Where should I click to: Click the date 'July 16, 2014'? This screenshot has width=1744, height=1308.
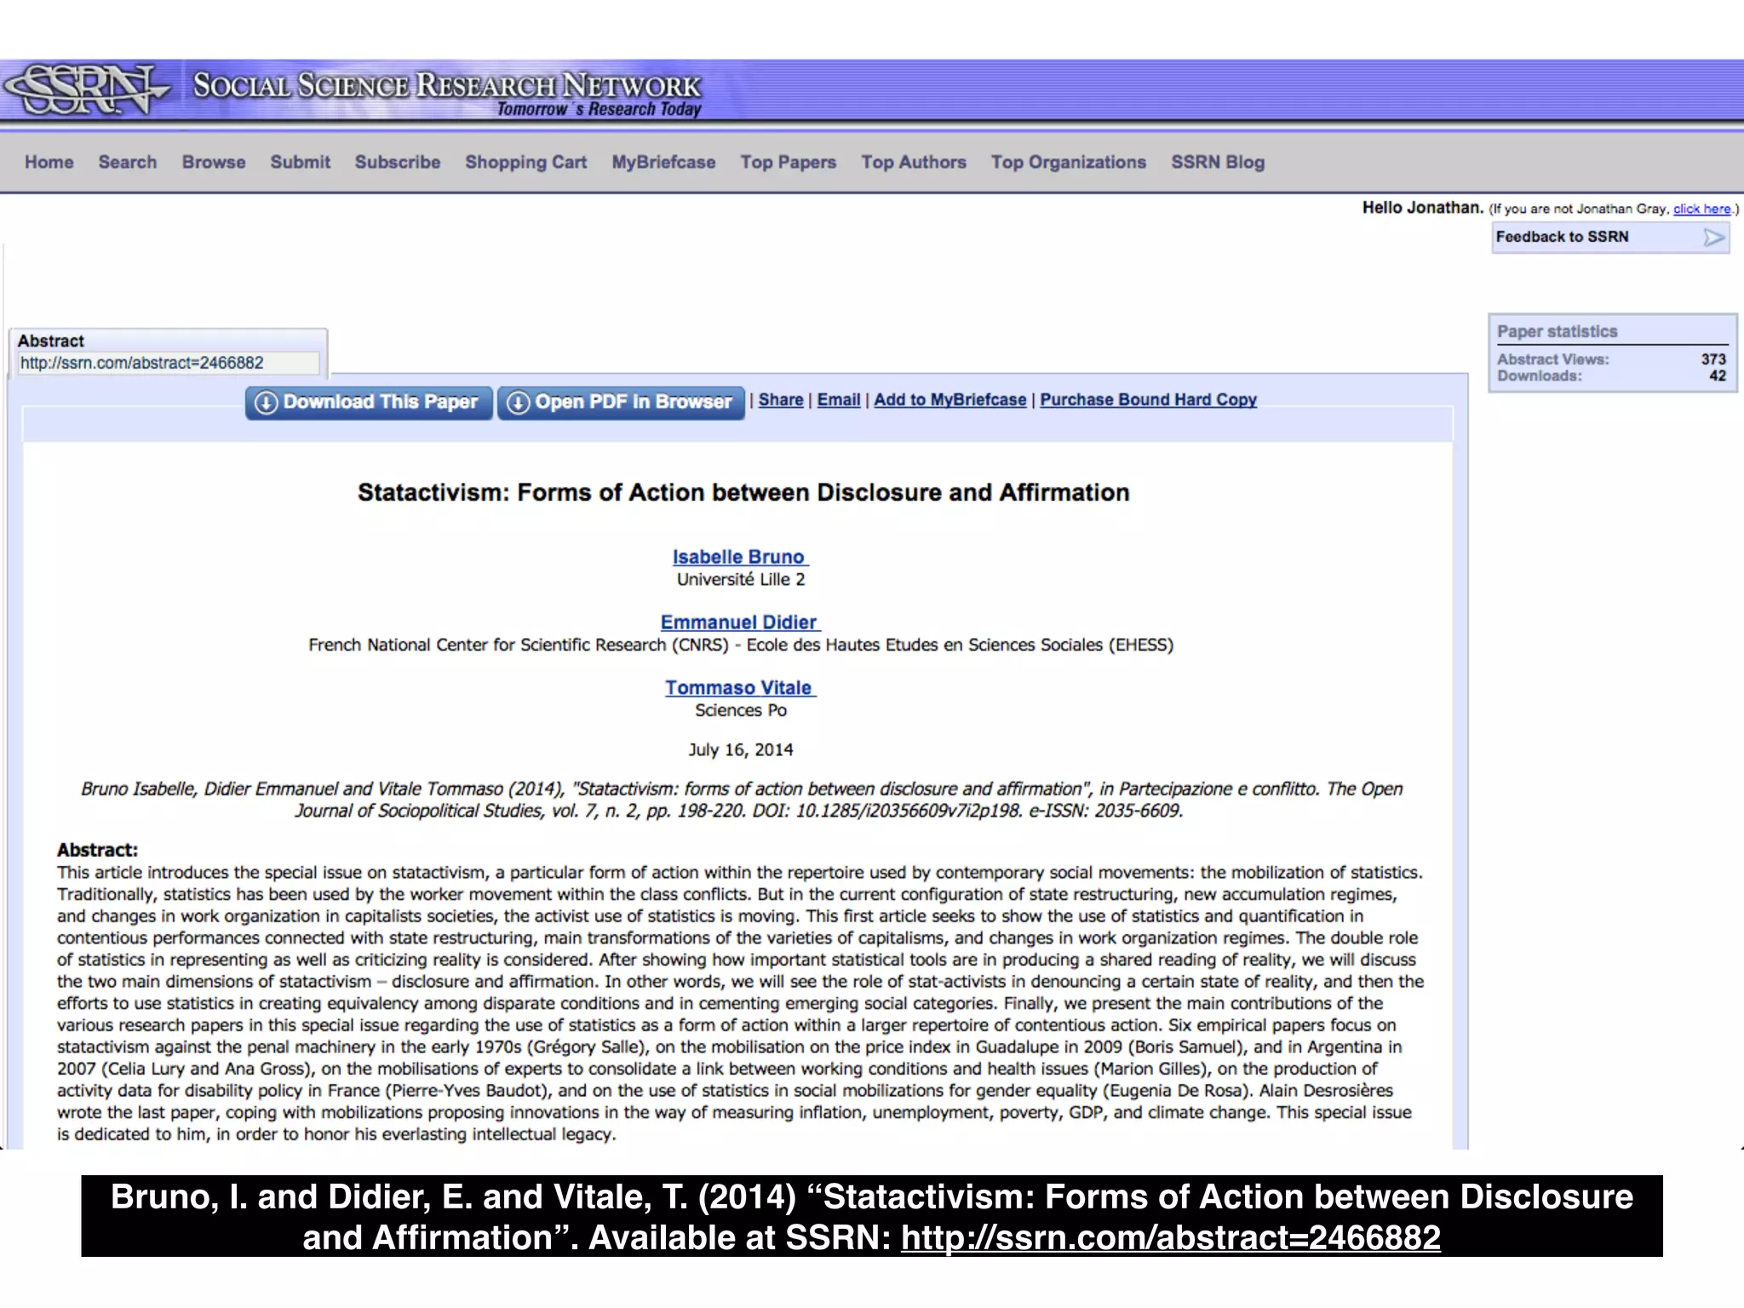741,749
